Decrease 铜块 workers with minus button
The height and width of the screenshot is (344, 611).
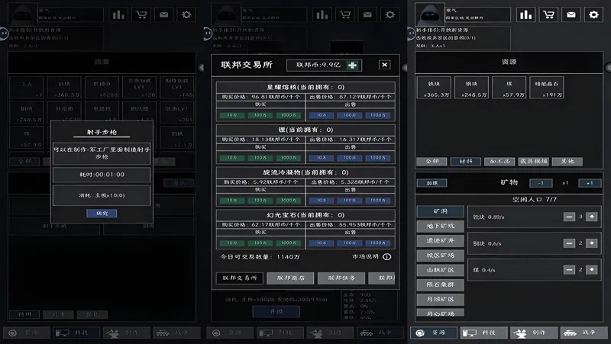pyautogui.click(x=569, y=243)
